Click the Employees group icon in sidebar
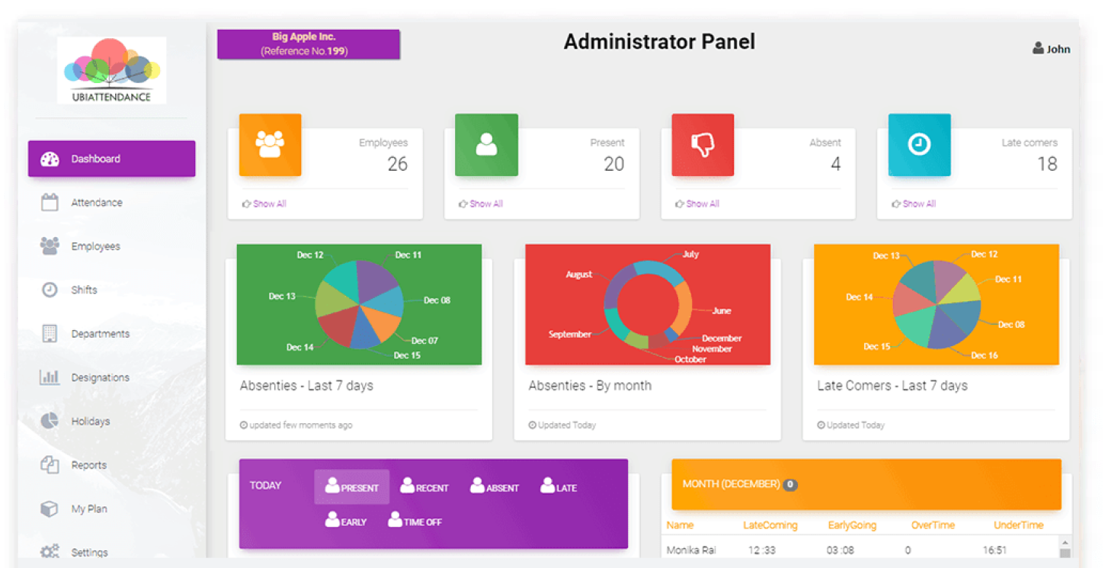 [50, 245]
